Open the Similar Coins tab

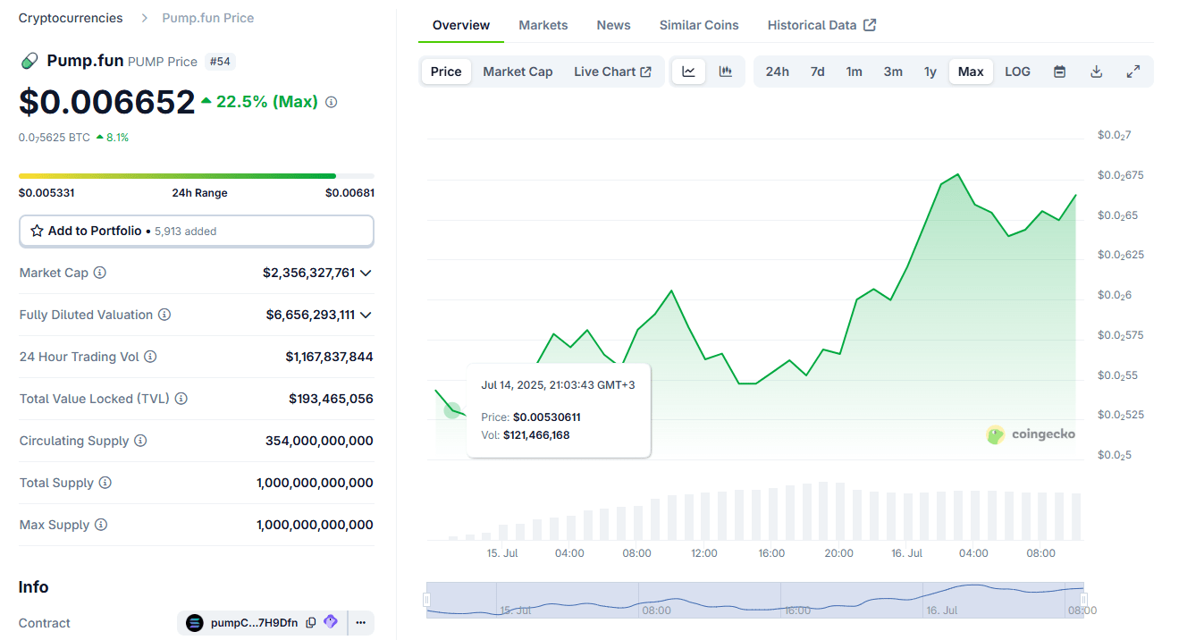click(x=699, y=25)
